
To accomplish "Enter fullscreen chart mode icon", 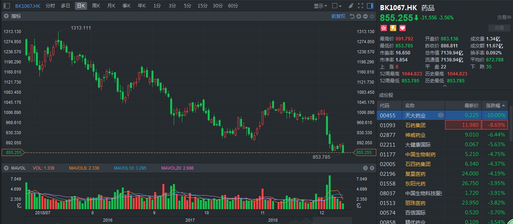I will point(360,6).
